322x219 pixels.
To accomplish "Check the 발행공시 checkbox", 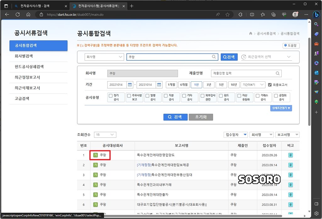I will click(147, 96).
